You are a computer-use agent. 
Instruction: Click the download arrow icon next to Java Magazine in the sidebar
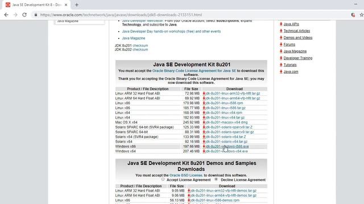pos(281,51)
